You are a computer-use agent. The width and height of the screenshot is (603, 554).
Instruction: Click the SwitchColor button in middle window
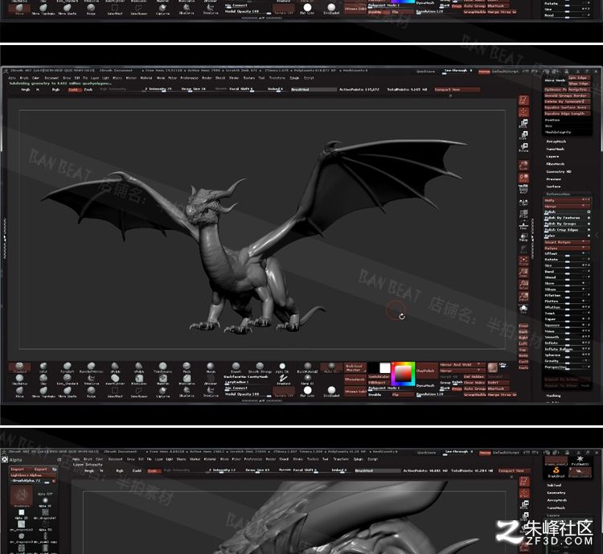(x=379, y=376)
